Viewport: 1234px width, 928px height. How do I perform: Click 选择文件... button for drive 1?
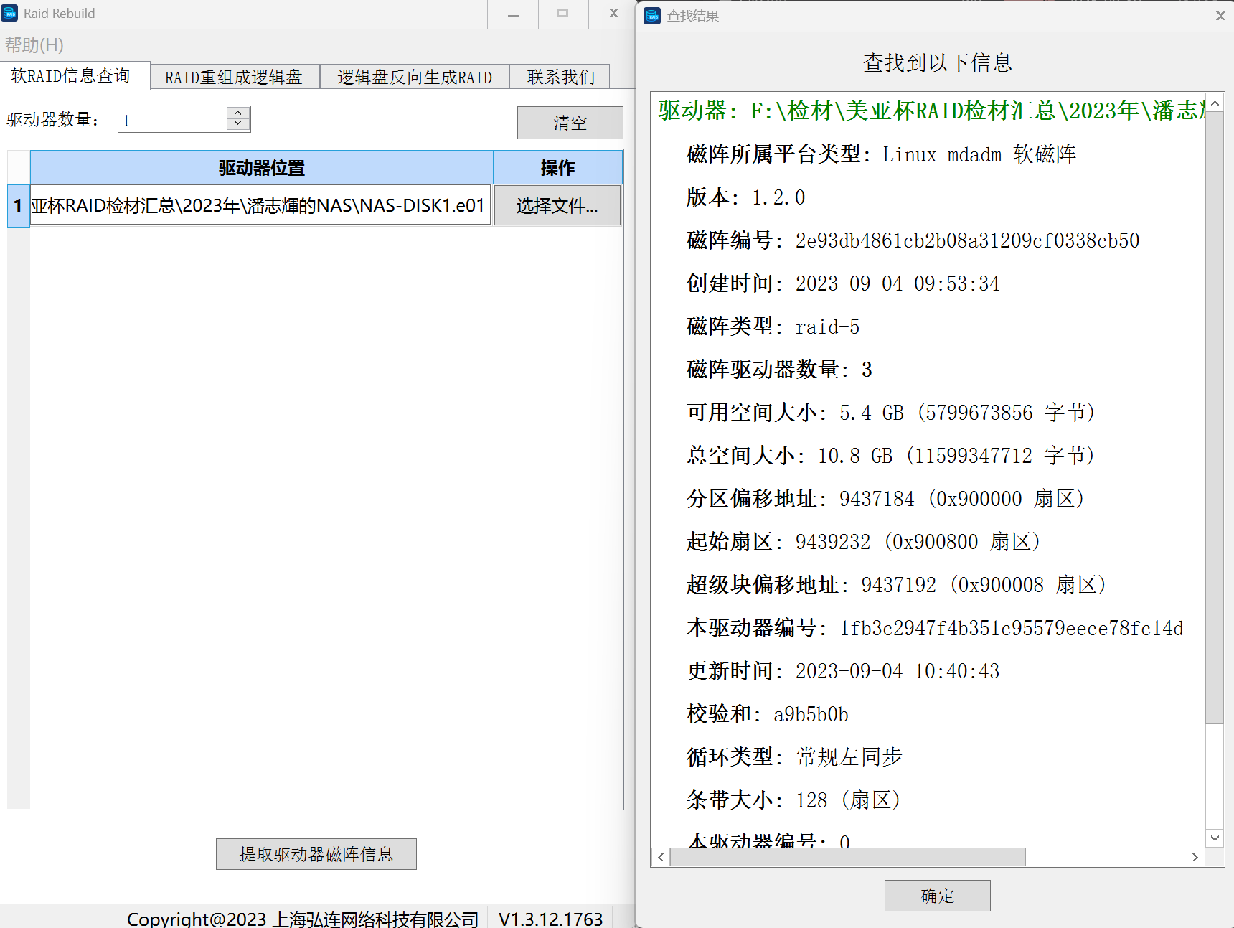[x=557, y=206]
